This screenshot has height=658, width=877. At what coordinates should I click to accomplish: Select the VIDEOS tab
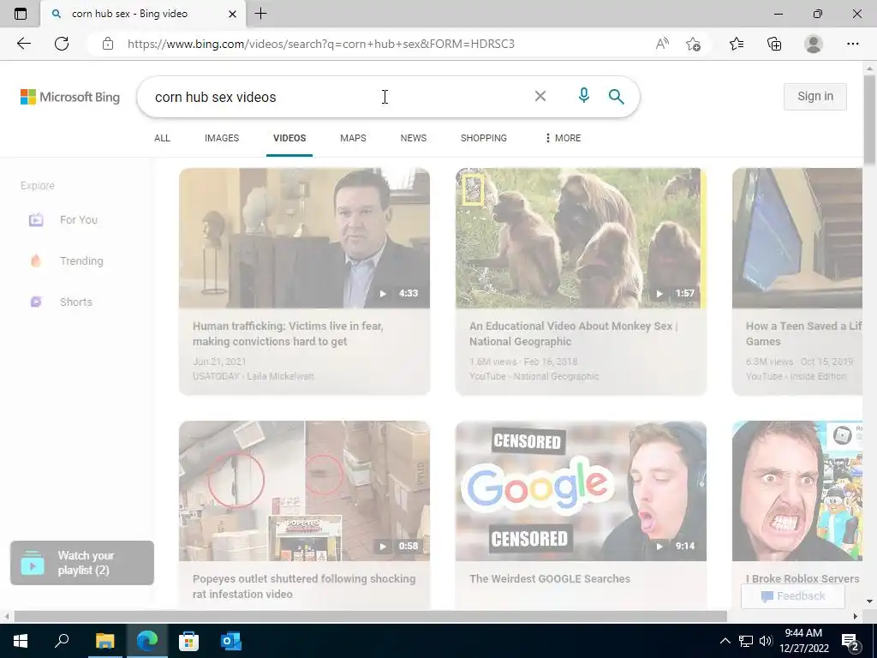click(x=289, y=138)
